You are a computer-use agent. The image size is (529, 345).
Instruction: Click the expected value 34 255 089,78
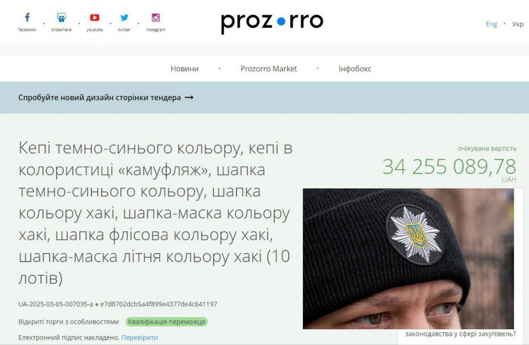[449, 167]
